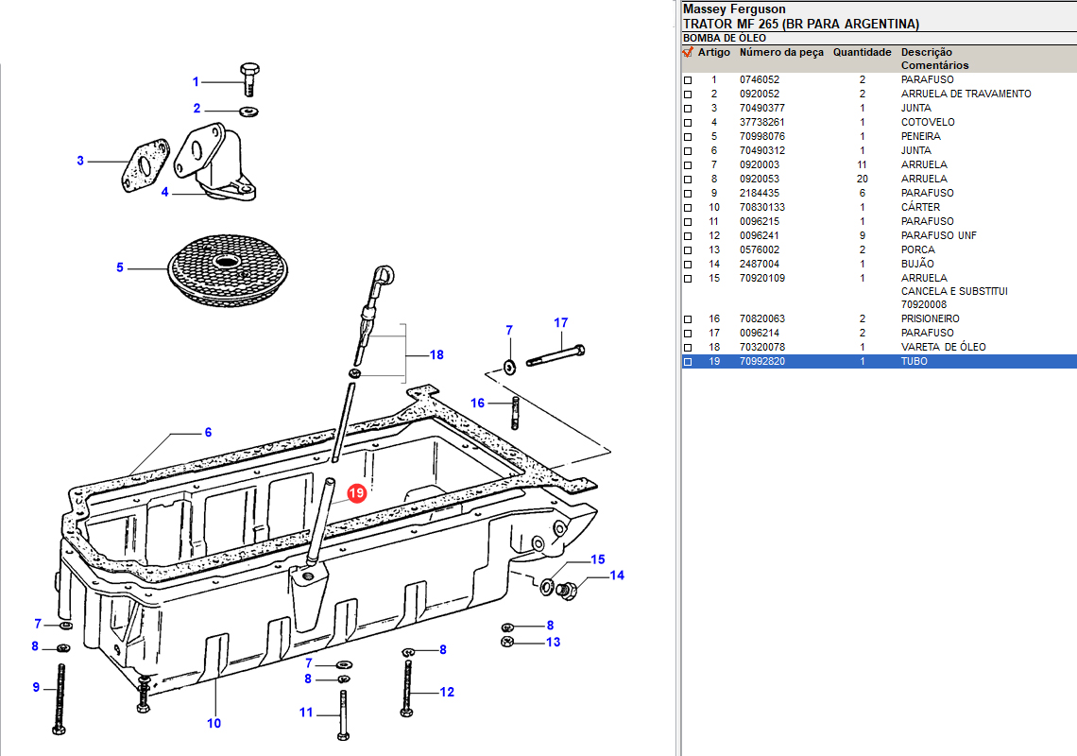Sort by the Artigo column header
The width and height of the screenshot is (1077, 756).
pyautogui.click(x=714, y=53)
